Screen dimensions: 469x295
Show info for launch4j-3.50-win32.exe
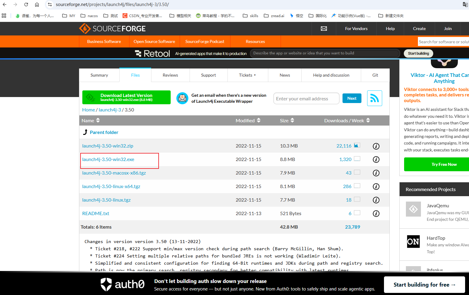(x=376, y=160)
